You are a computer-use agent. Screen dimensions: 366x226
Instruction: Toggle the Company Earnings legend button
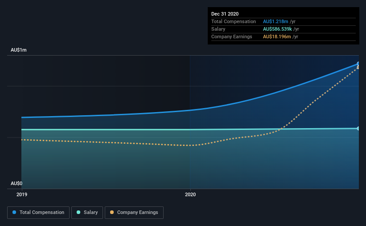pyautogui.click(x=134, y=213)
